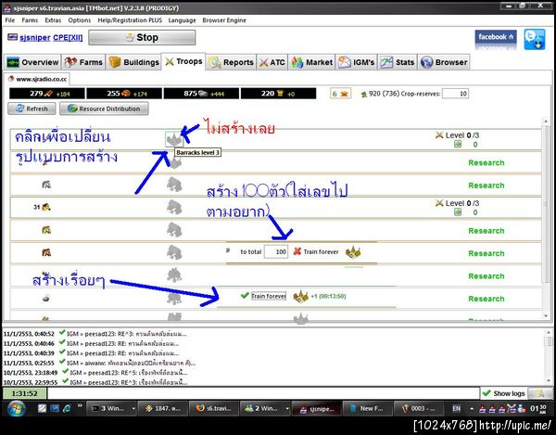The width and height of the screenshot is (556, 435).
Task: Open the Windows Start menu
Action: tap(16, 408)
